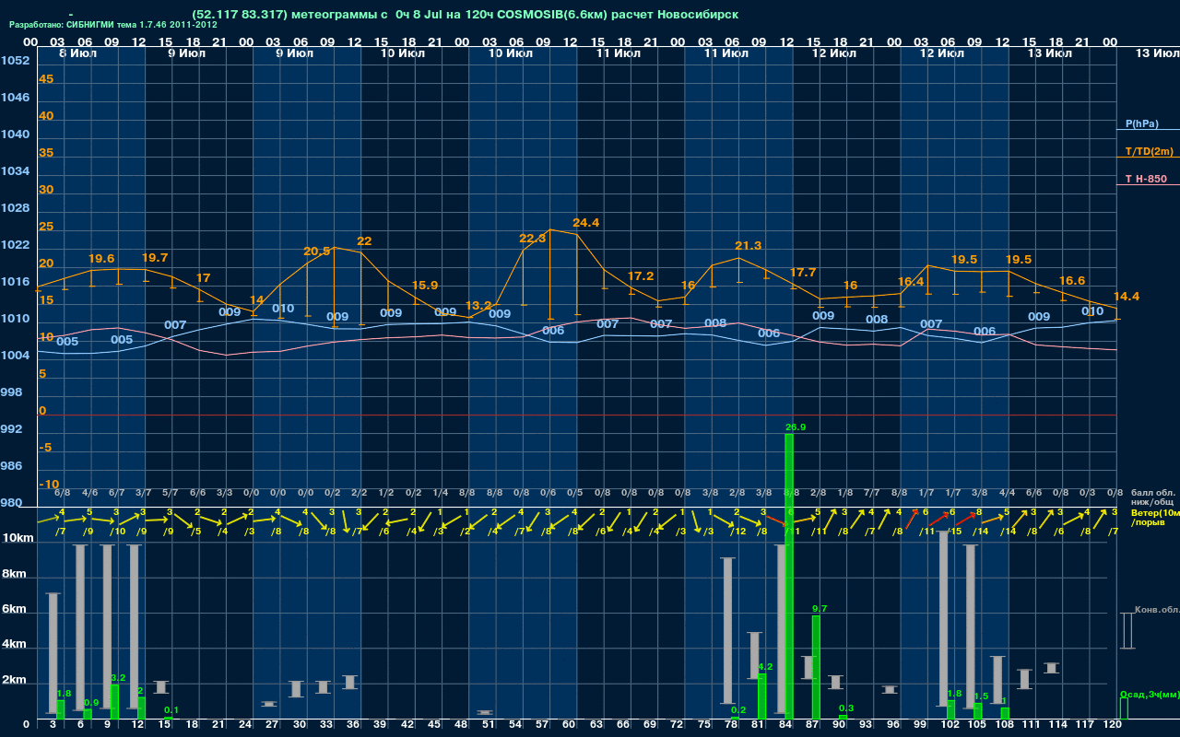Select the 13.2 temperature label
The image size is (1180, 737).
point(478,306)
